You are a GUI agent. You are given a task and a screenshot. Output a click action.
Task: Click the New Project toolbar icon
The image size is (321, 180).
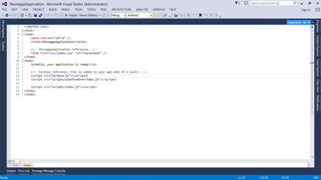(22, 15)
